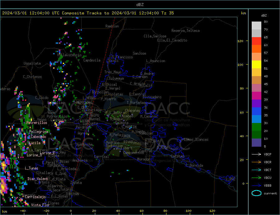280x215 pixels.
Task: Click the white VBCP arrow icon
Action: [x=256, y=154]
